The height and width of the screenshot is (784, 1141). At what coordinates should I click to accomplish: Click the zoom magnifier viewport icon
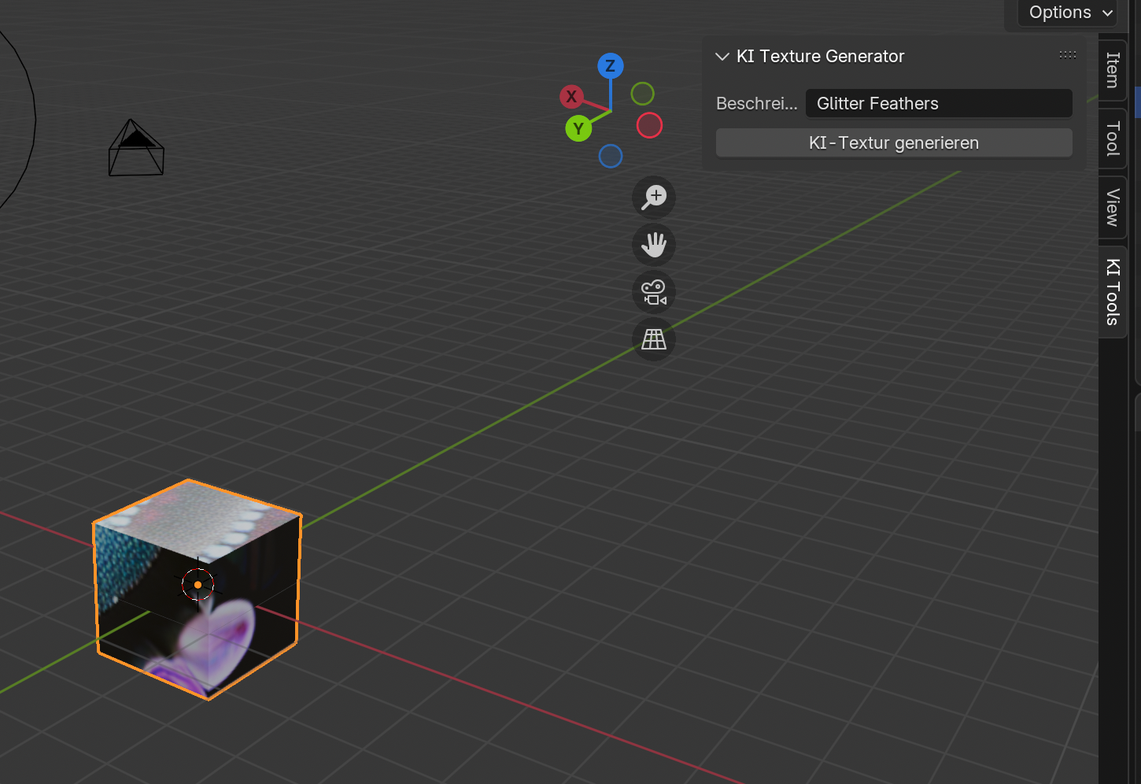pos(654,197)
